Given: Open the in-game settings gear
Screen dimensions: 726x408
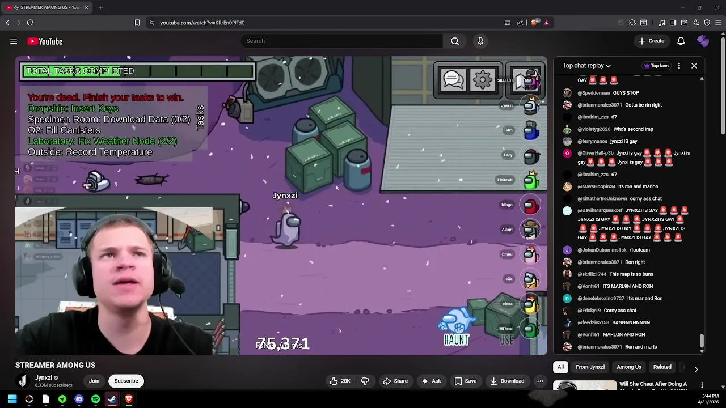Looking at the screenshot, I should [x=483, y=80].
